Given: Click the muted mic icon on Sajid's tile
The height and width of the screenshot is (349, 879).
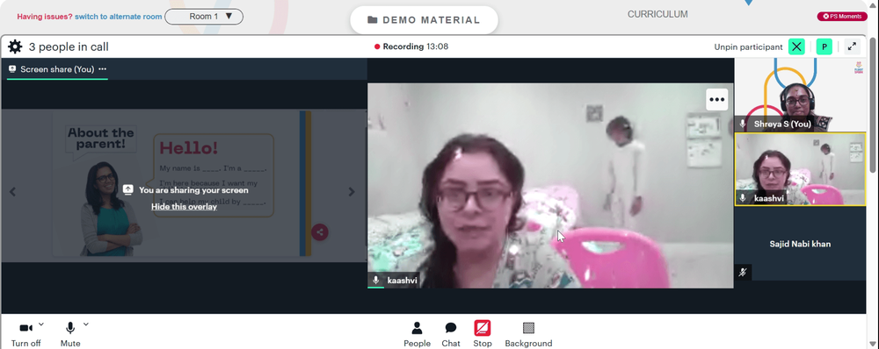Looking at the screenshot, I should [x=743, y=273].
